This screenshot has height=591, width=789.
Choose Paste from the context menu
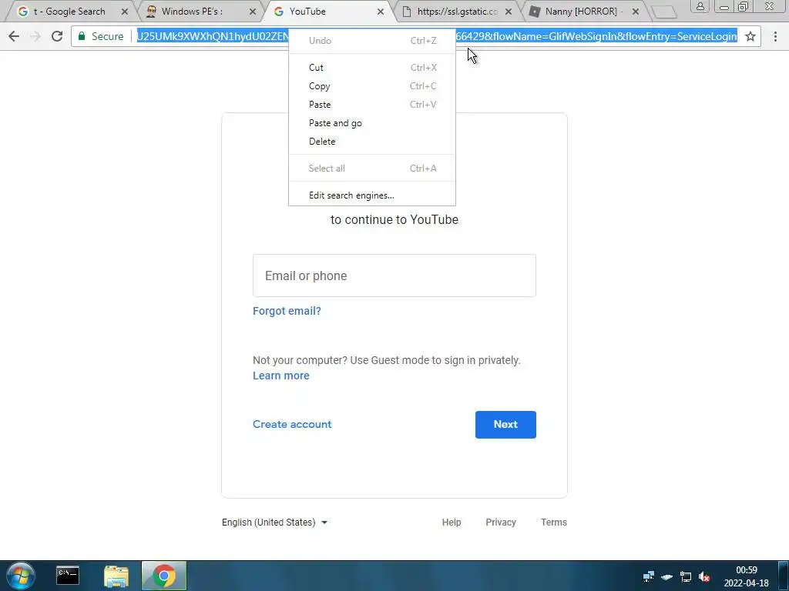(372, 105)
